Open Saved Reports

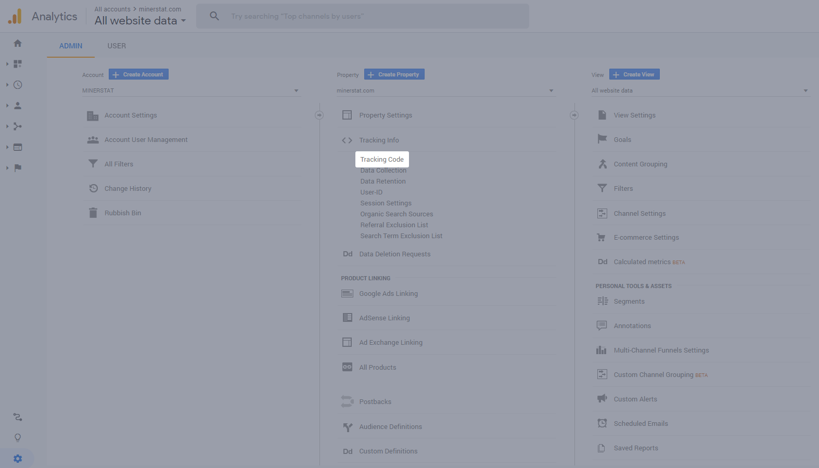pos(636,448)
